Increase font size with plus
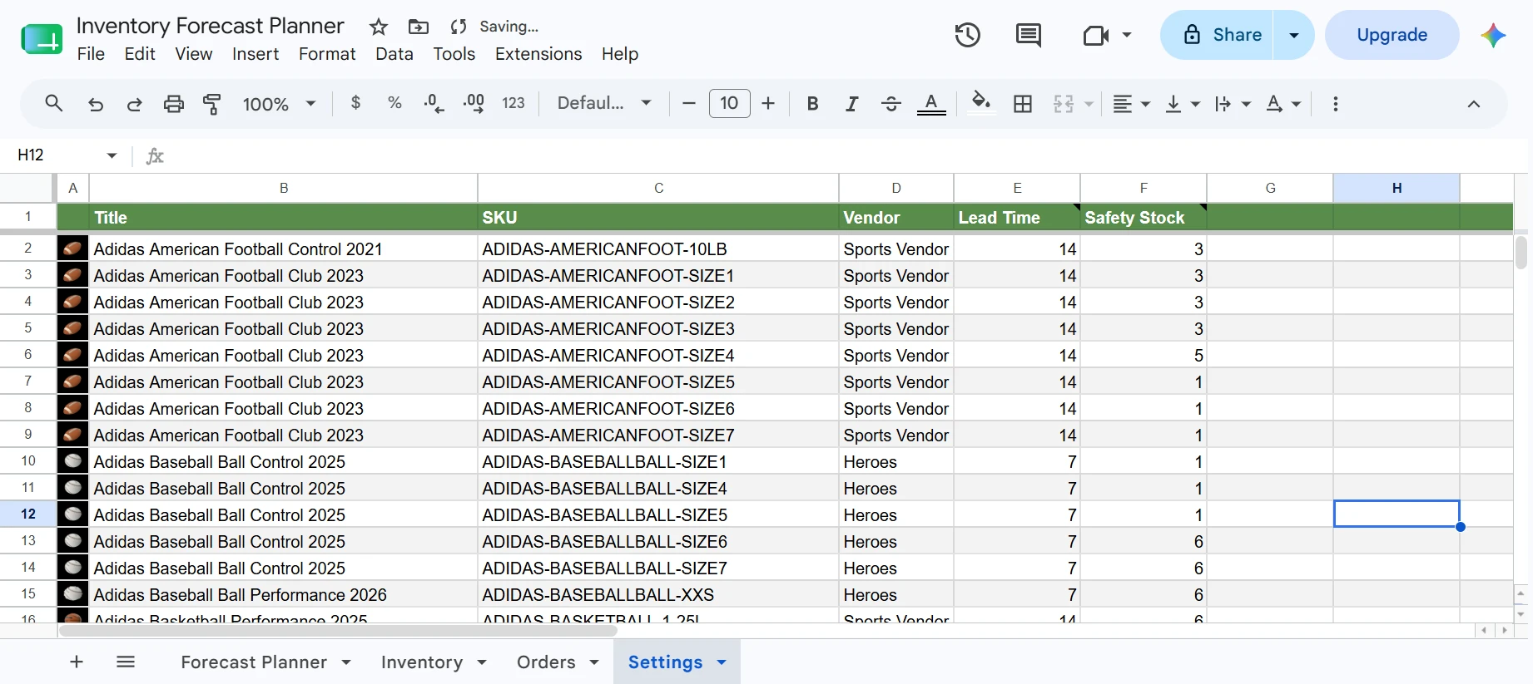Image resolution: width=1533 pixels, height=684 pixels. pyautogui.click(x=768, y=103)
